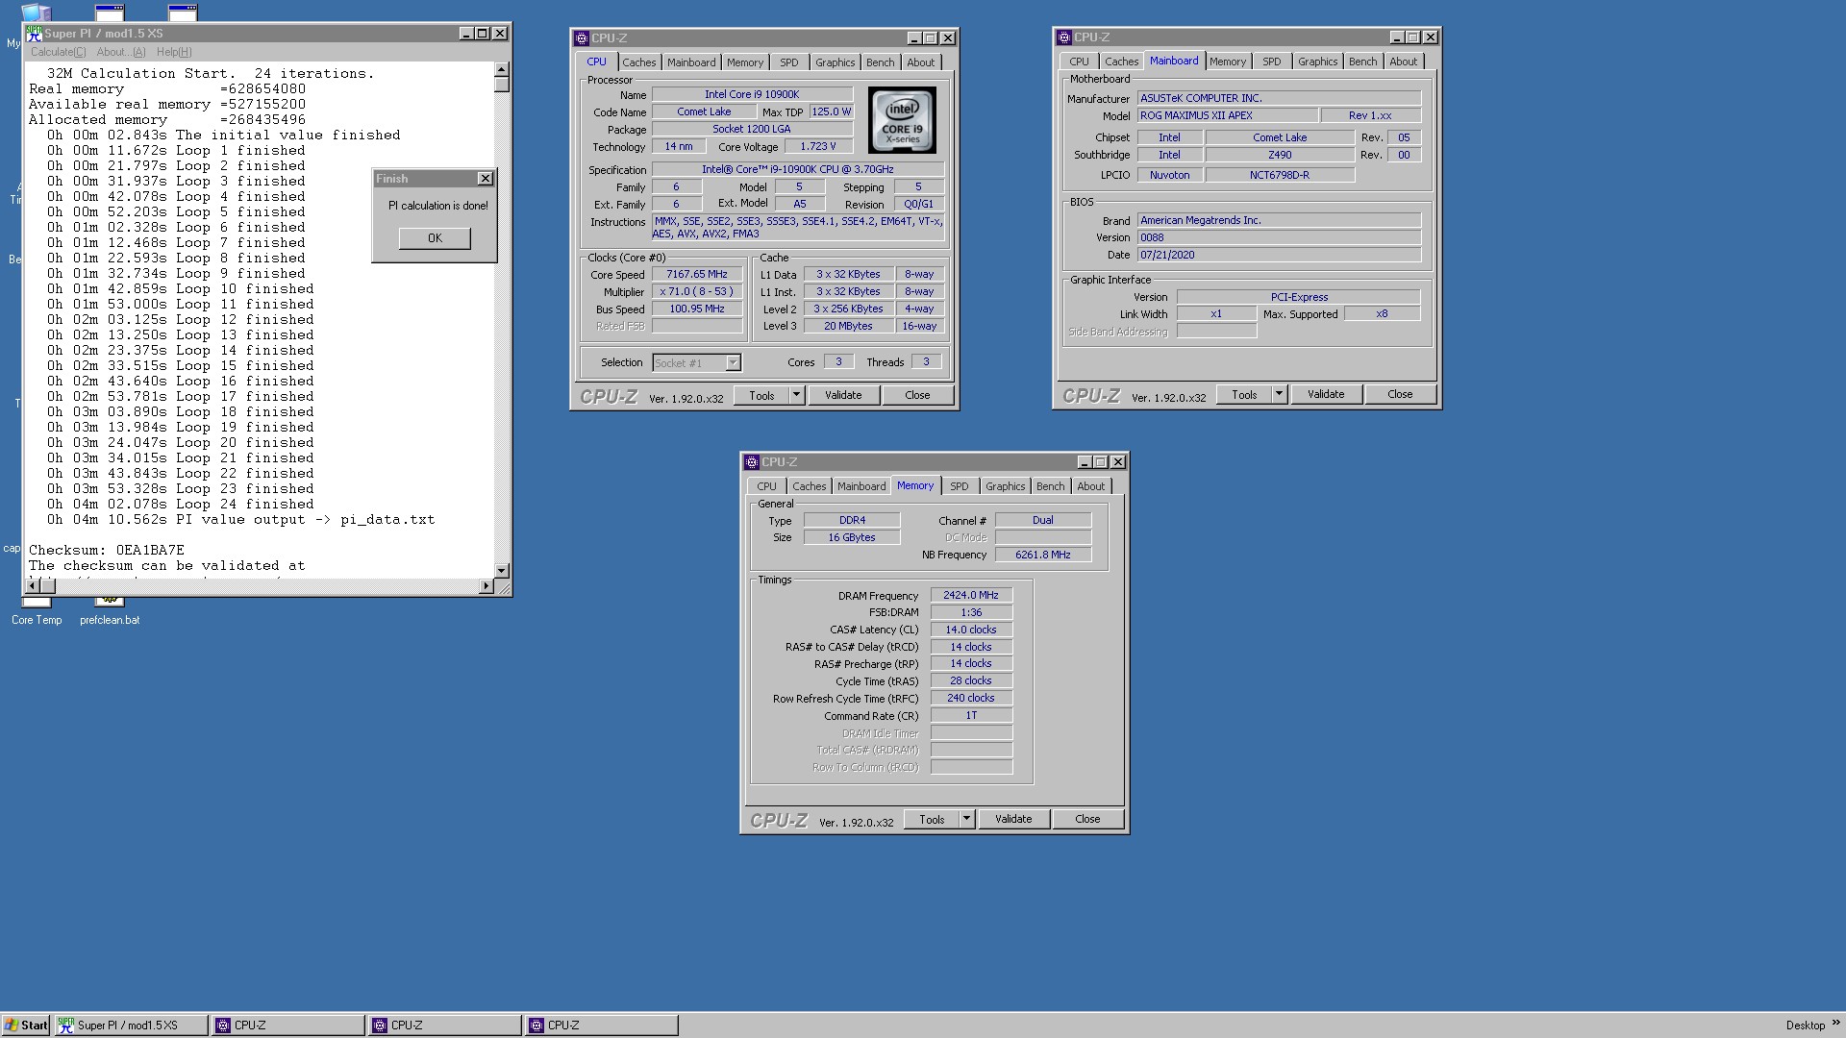
Task: Open About tab in CPU window
Action: 920,62
